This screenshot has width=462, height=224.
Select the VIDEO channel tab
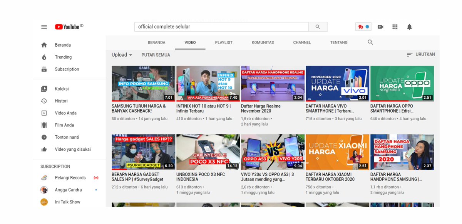190,42
